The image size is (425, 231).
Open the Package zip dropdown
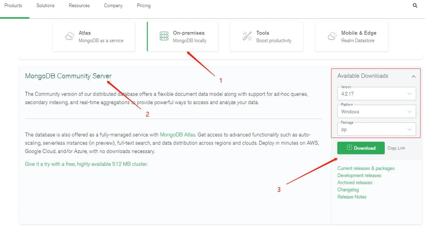pos(376,129)
